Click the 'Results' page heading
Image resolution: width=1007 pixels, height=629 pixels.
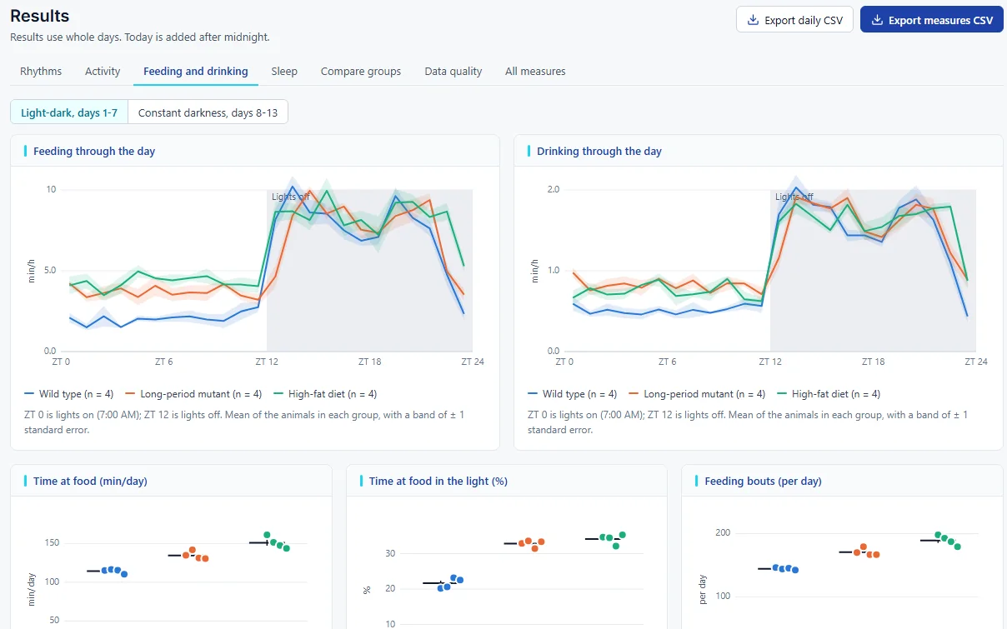tap(40, 16)
